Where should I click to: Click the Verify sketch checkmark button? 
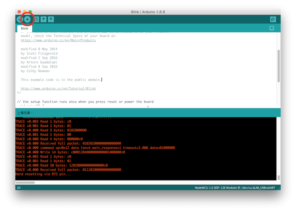[19, 19]
